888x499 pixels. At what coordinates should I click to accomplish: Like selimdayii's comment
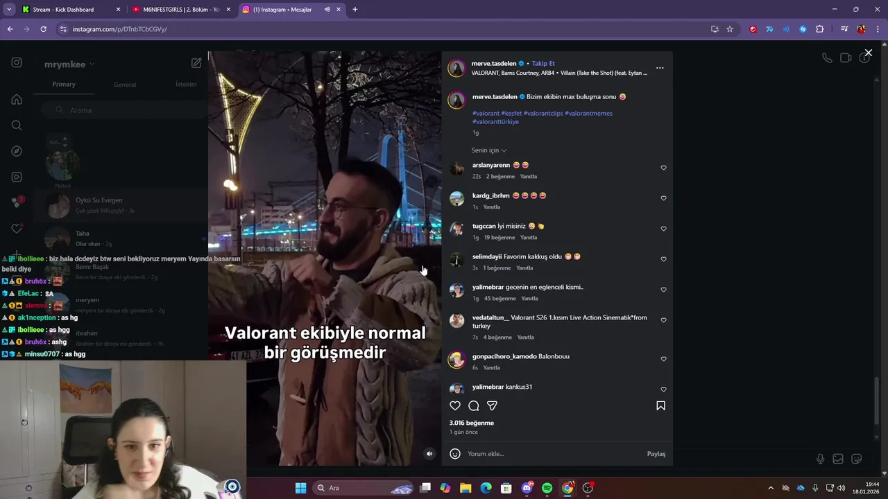click(663, 259)
